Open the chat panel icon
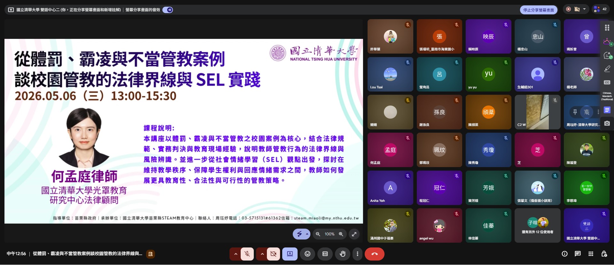This screenshot has width=614, height=265. [x=578, y=254]
